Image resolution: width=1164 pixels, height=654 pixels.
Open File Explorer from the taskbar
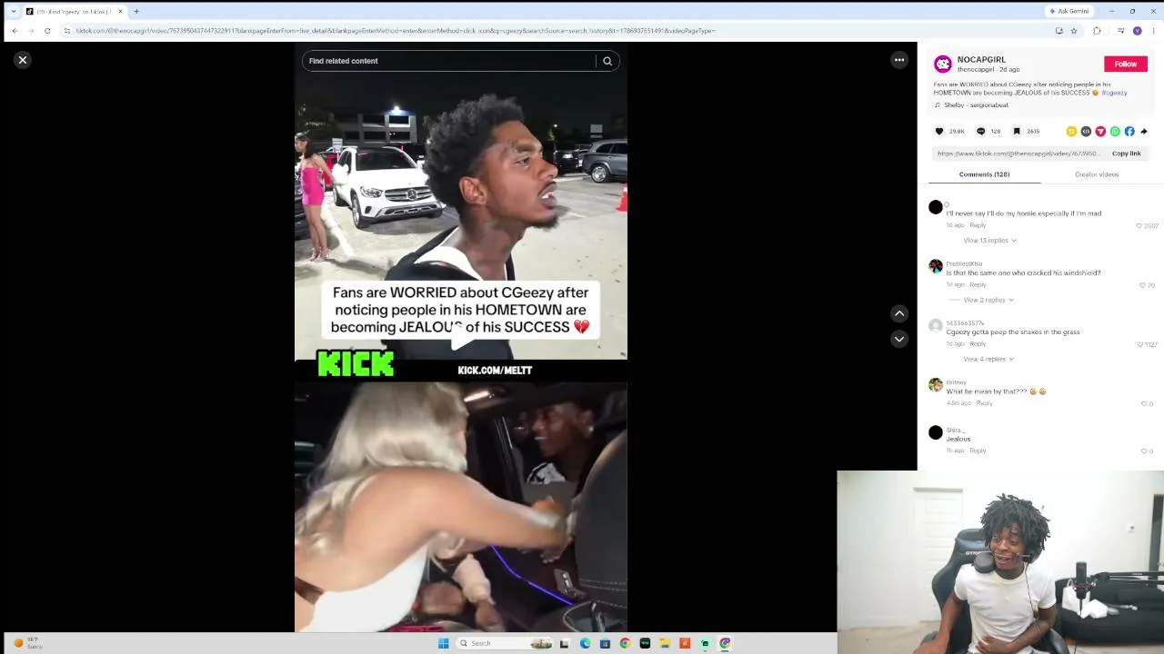point(665,643)
